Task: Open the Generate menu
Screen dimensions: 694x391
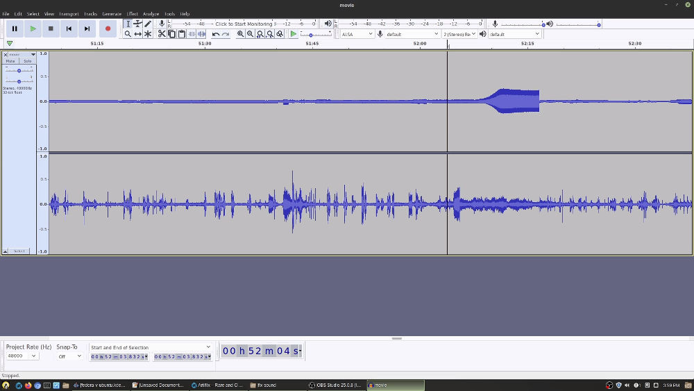Action: 112,14
